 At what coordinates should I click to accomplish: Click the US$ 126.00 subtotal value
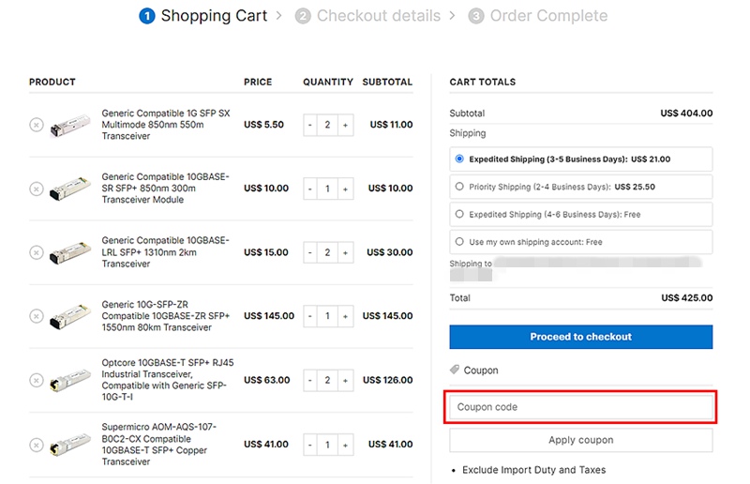[x=387, y=380]
